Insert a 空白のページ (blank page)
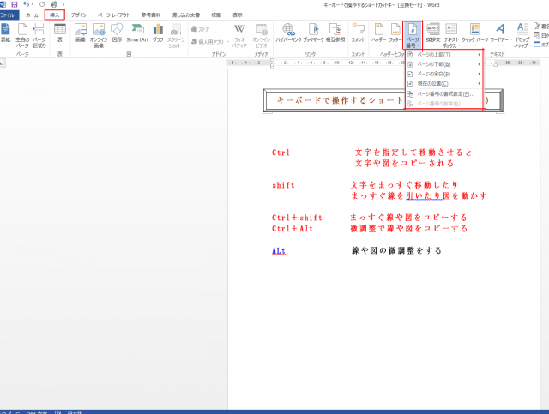Viewport: 549px width, 414px height. [22, 35]
